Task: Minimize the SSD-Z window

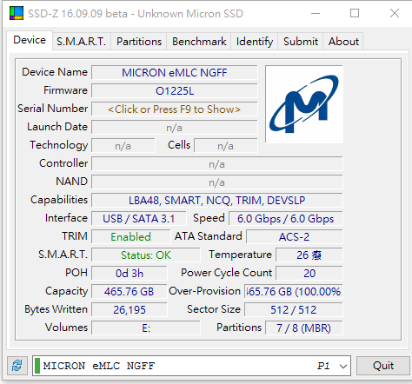Action: pos(316,13)
